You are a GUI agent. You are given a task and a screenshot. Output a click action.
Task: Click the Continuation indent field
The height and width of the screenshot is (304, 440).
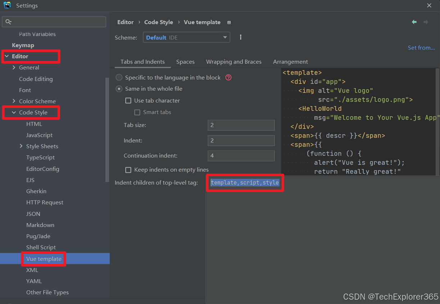pos(241,156)
